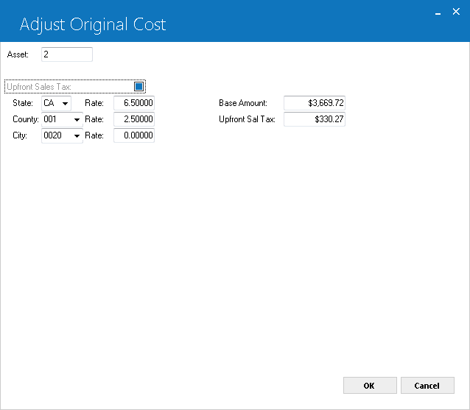Click the State: label
The image size is (470, 410).
pos(23,103)
